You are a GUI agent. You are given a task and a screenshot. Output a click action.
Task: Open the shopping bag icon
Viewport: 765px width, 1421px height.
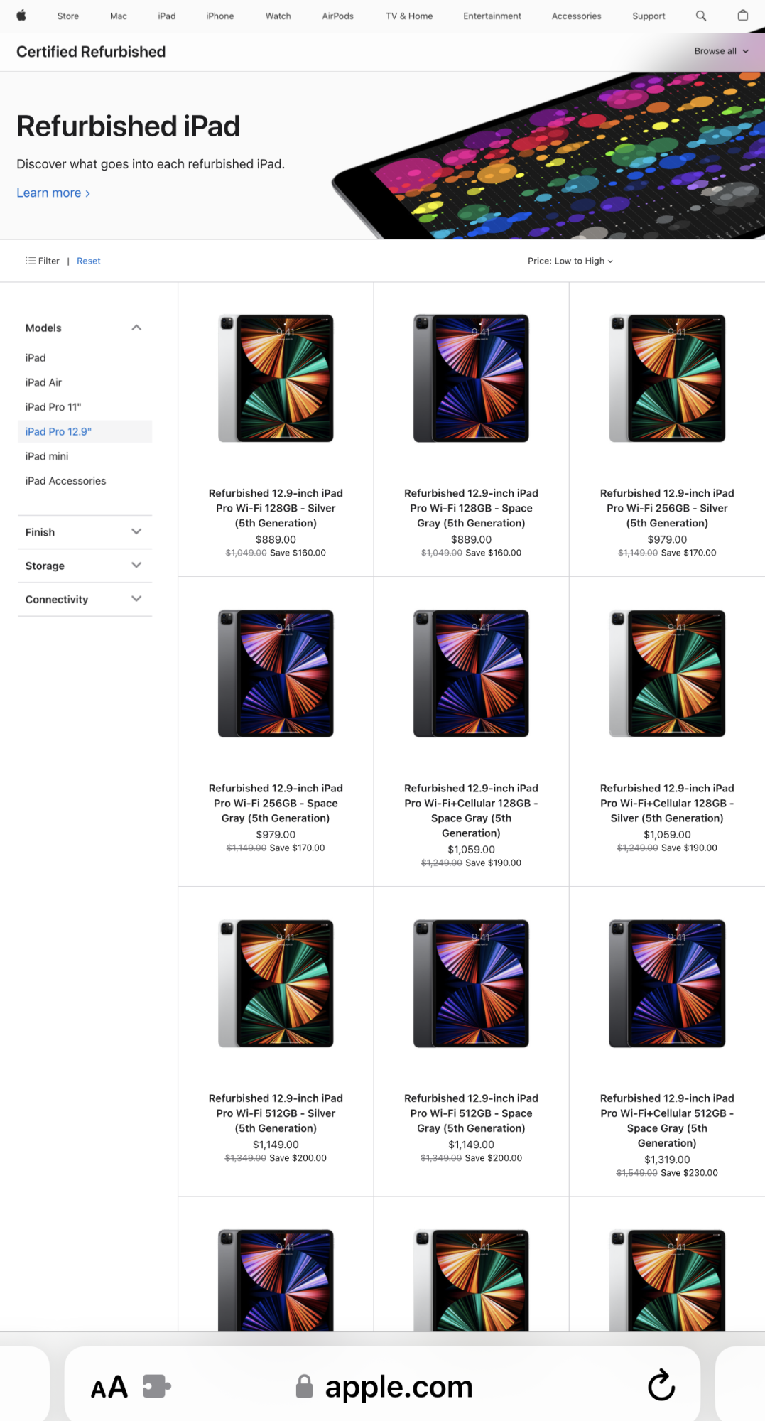pyautogui.click(x=743, y=16)
